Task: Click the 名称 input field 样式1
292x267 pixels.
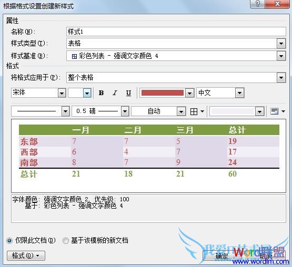Action: [176, 32]
